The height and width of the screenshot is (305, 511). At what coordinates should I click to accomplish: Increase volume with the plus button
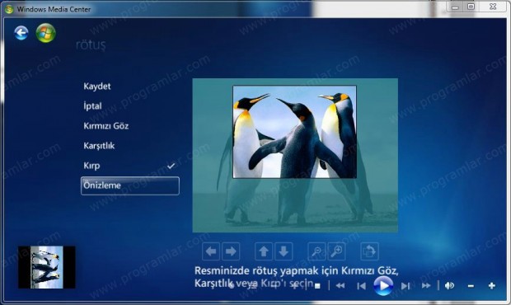click(492, 286)
